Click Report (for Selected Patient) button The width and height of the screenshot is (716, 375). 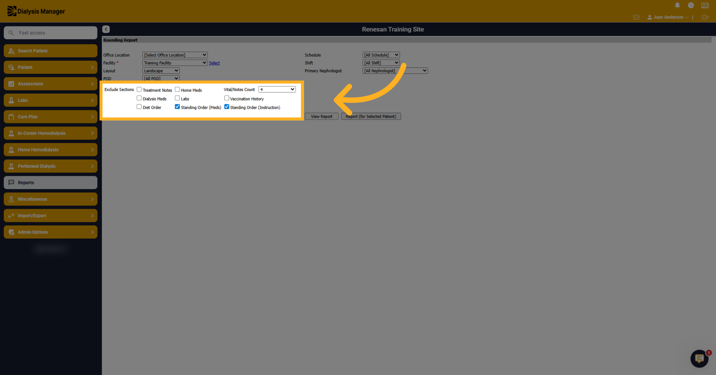(x=371, y=116)
